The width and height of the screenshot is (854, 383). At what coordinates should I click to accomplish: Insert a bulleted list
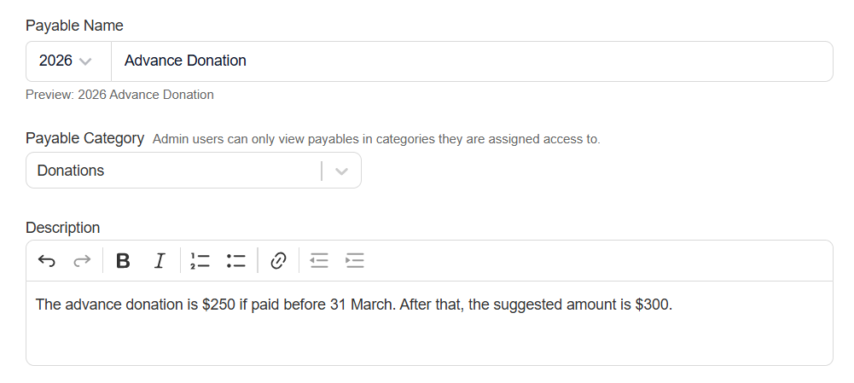click(x=236, y=261)
